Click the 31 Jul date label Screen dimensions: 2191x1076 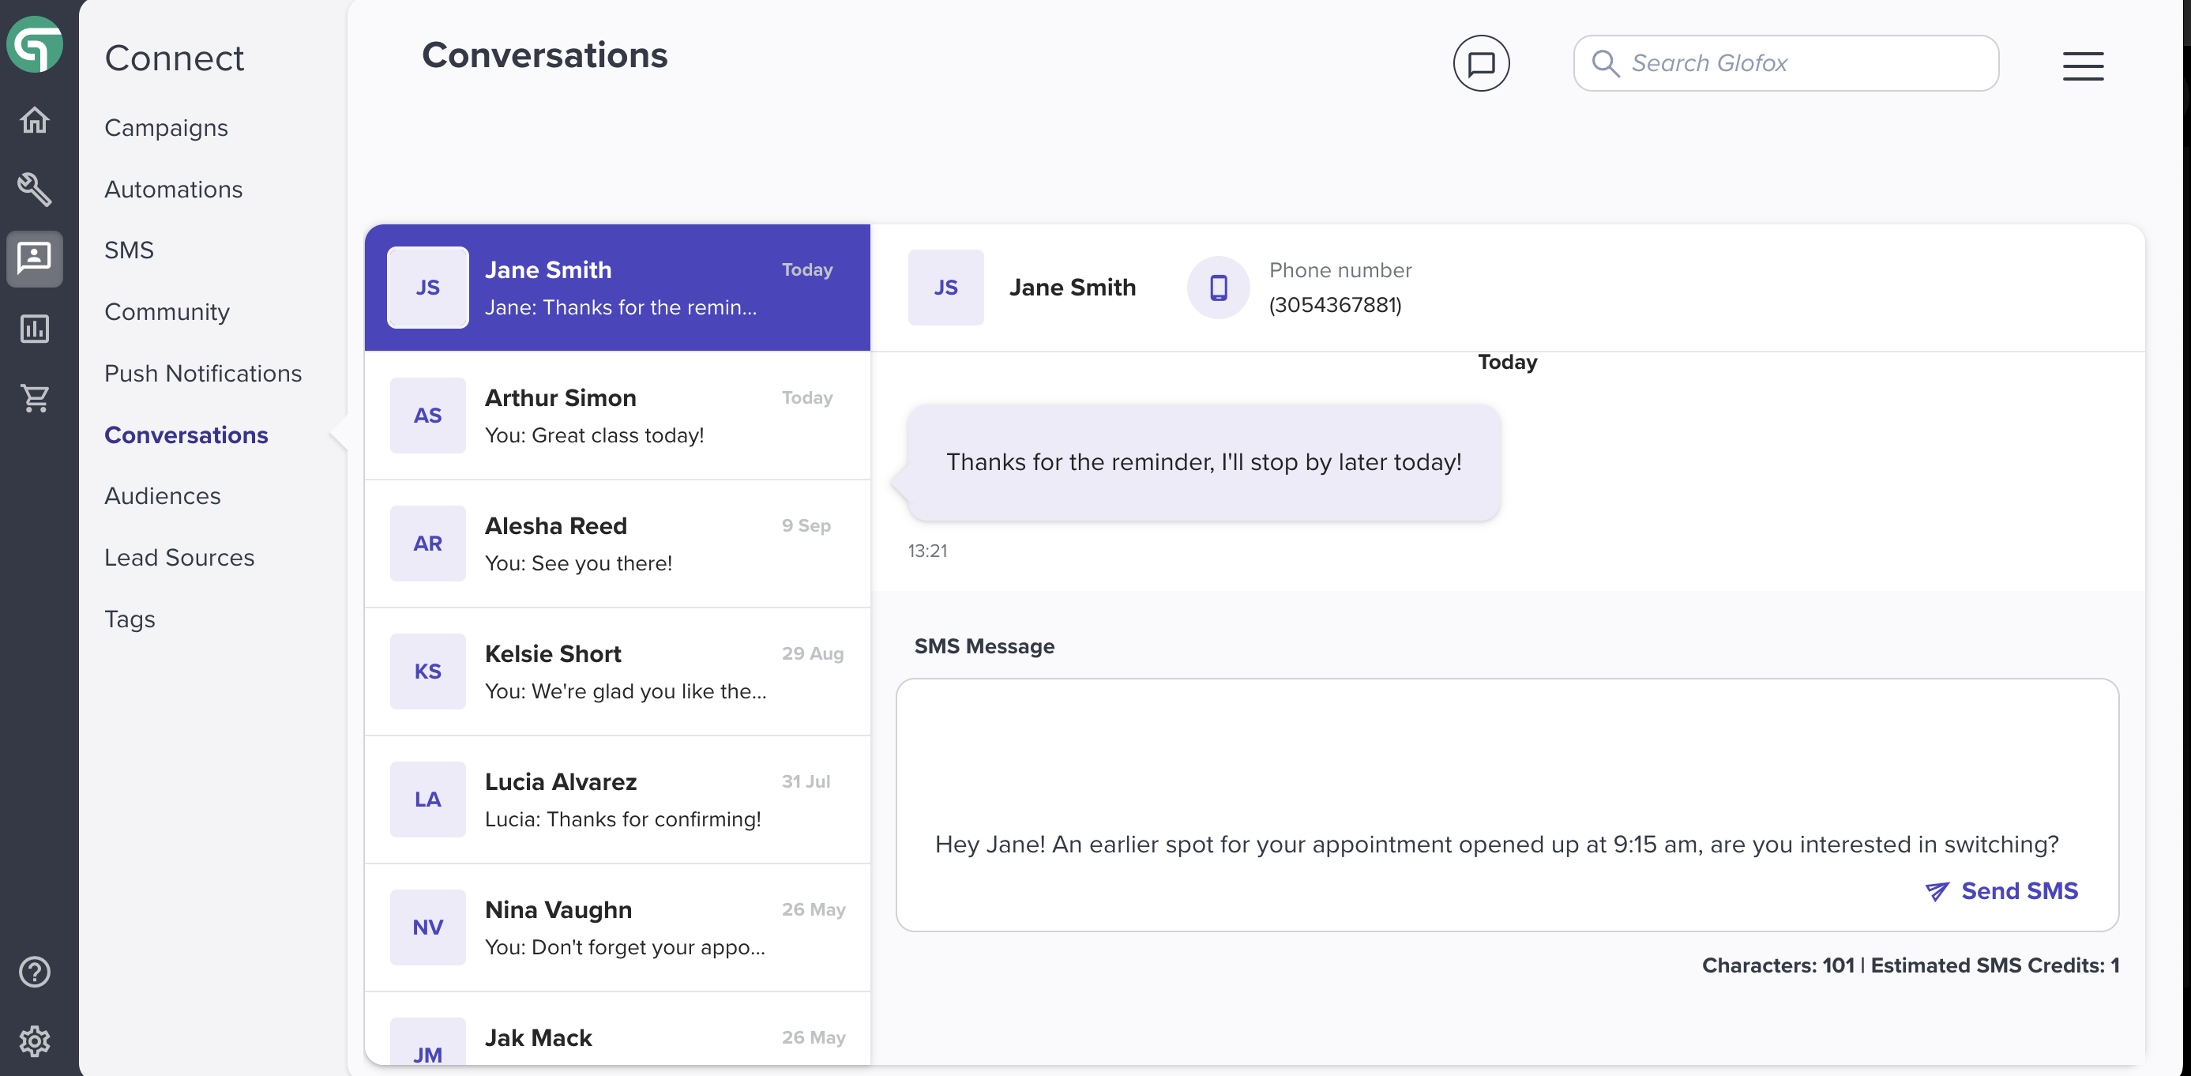[x=806, y=781]
